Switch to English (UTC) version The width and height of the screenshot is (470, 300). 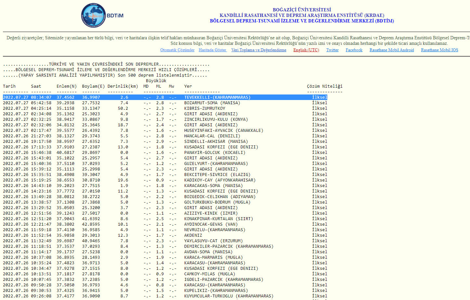coord(306,50)
